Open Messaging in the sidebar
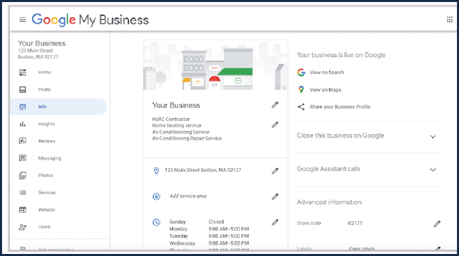Image resolution: width=459 pixels, height=256 pixels. (x=49, y=158)
